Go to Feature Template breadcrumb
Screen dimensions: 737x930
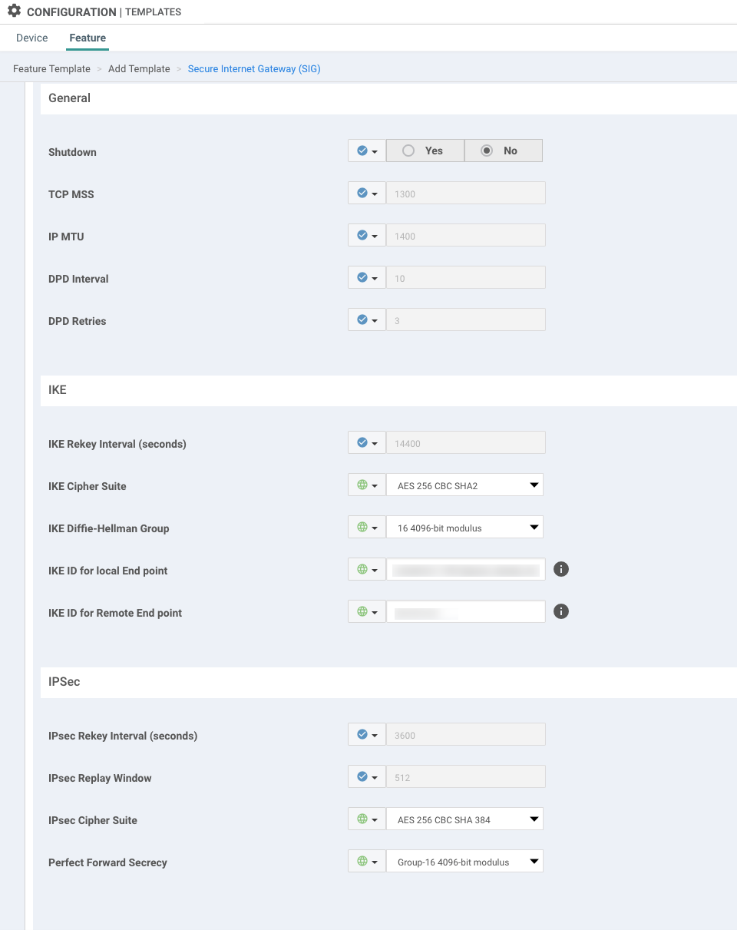51,69
